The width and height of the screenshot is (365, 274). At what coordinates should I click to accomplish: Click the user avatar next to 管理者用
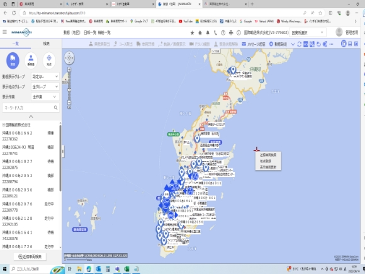tap(339, 32)
